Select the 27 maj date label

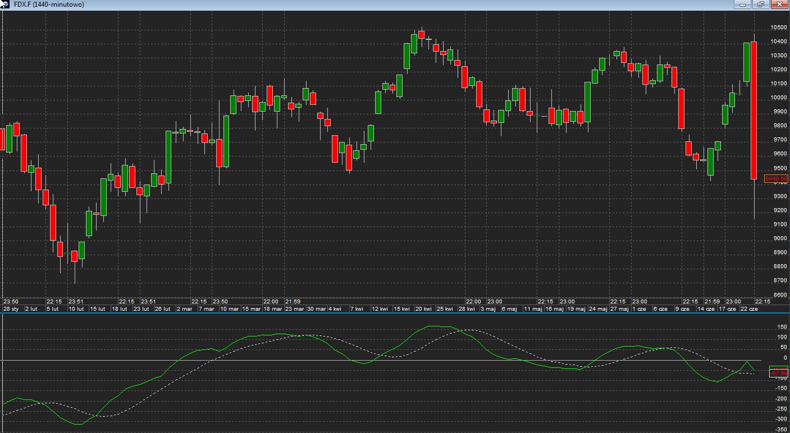click(x=619, y=309)
